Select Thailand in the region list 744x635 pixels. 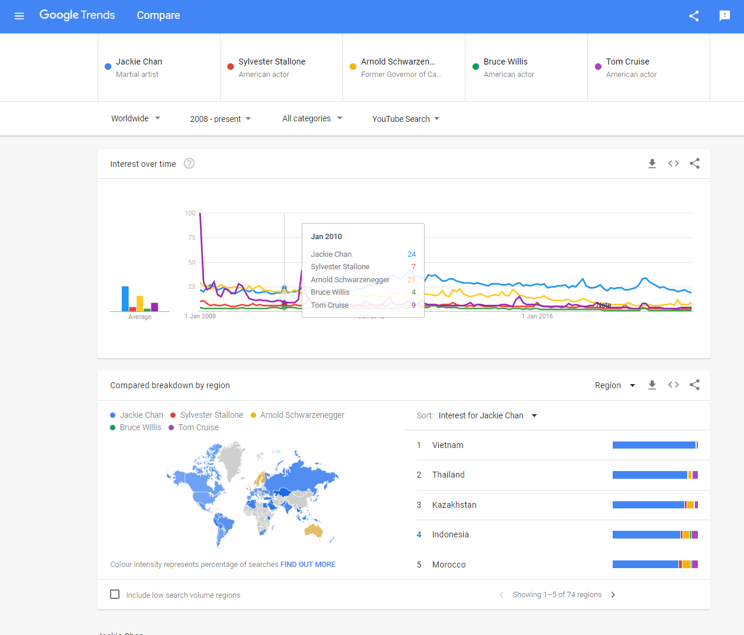point(448,475)
